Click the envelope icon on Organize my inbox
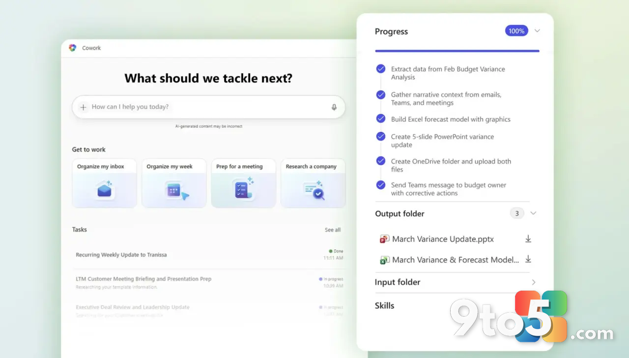629x358 pixels. 104,189
